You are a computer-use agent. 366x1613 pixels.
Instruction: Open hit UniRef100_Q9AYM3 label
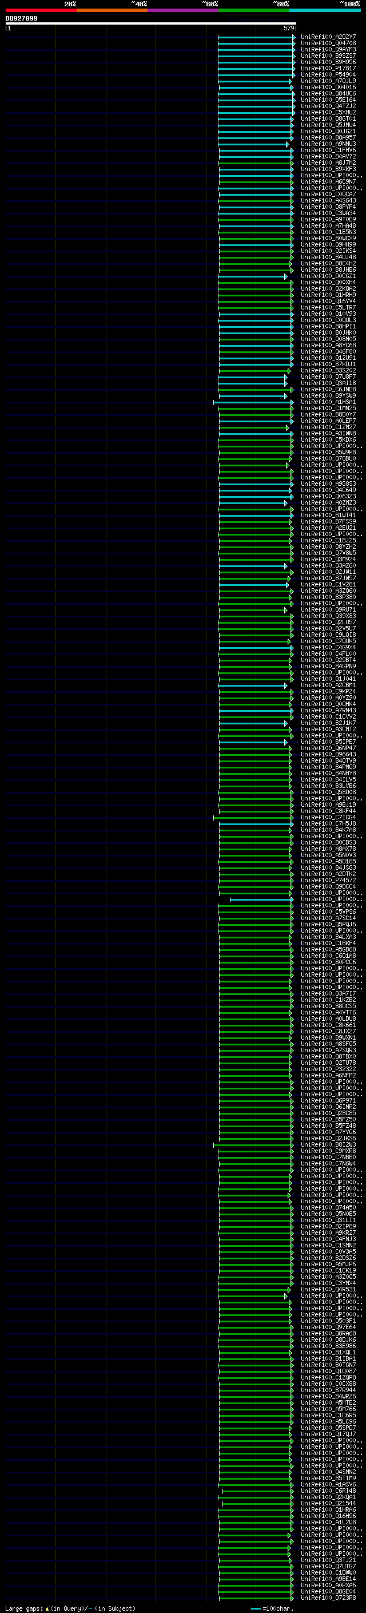(x=328, y=49)
